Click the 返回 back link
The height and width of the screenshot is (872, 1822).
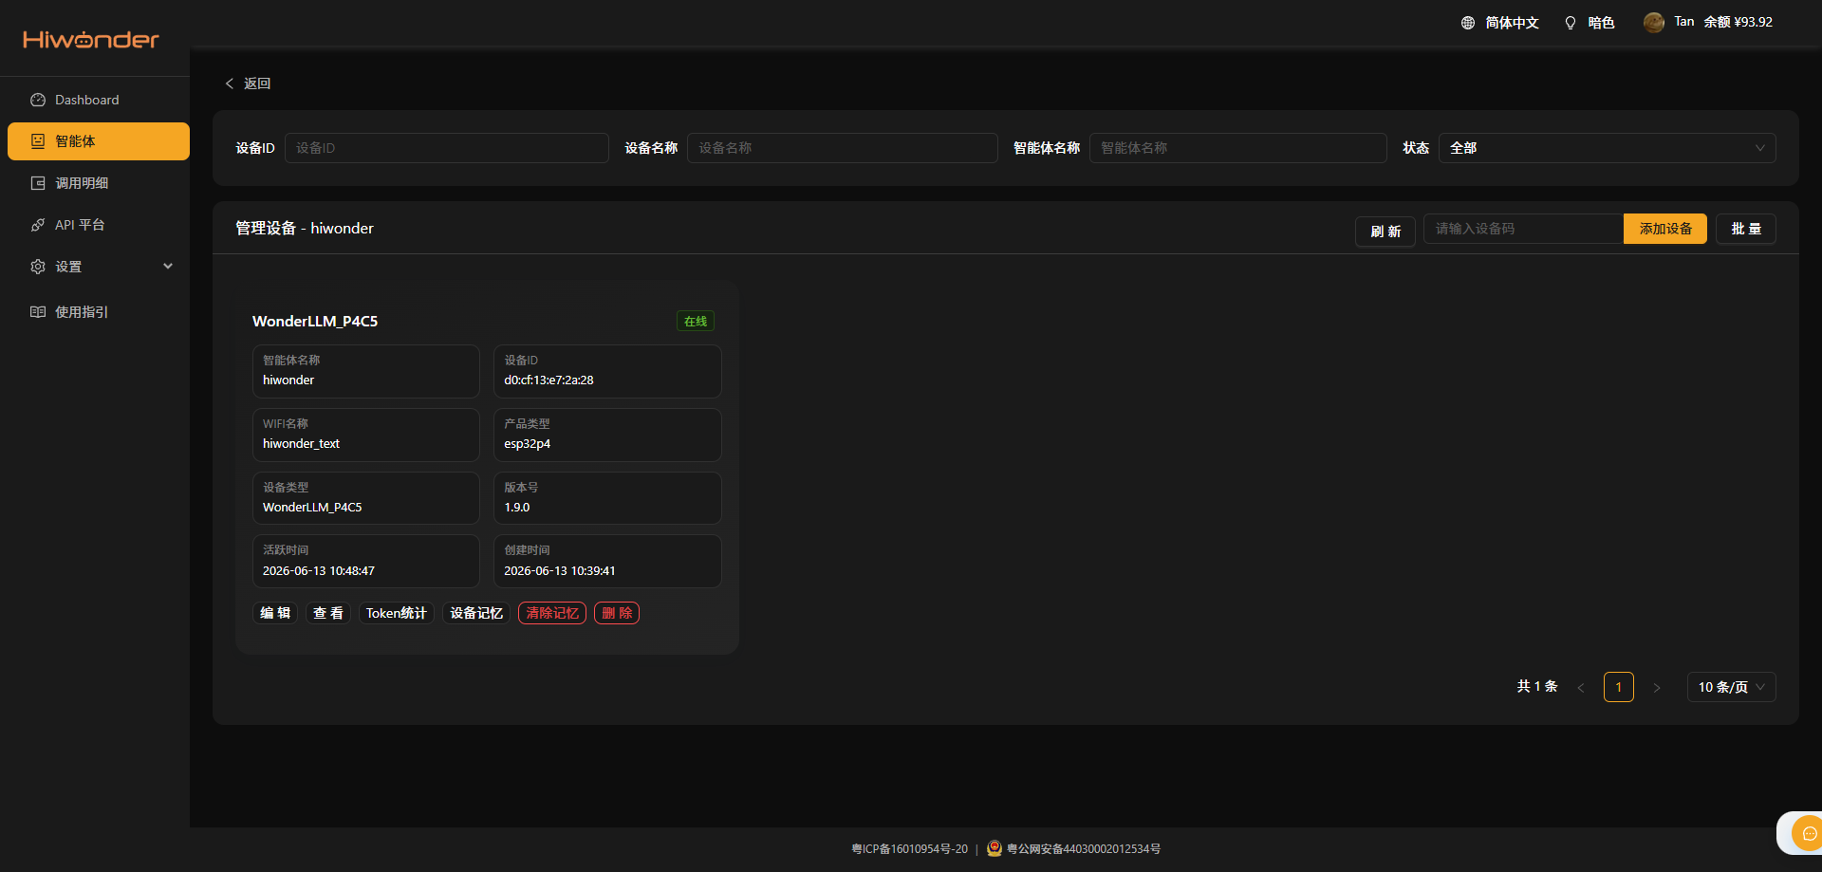pos(257,83)
